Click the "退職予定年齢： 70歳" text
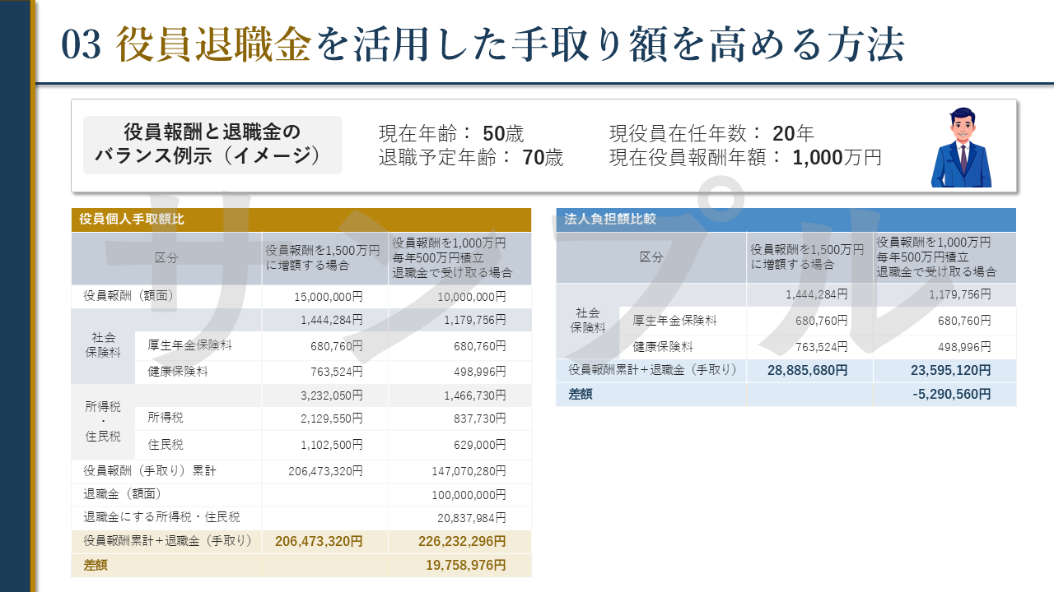Viewport: 1054px width, 592px height. (x=470, y=158)
